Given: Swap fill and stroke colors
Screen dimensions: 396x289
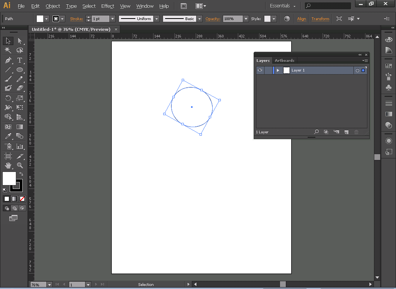Looking at the screenshot, I should click(x=21, y=174).
